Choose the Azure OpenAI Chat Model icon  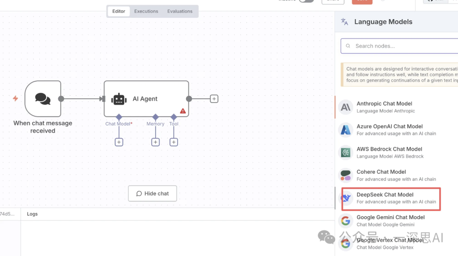point(346,130)
